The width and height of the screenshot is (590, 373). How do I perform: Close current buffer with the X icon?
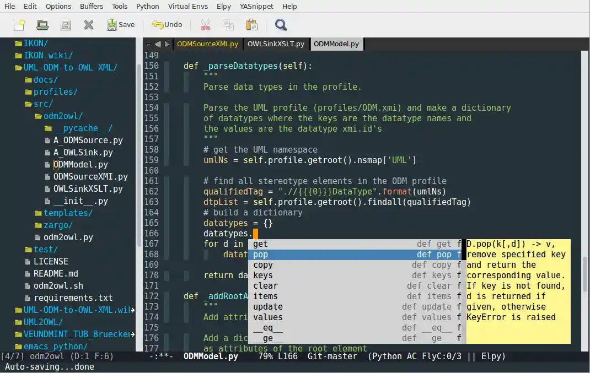coord(89,24)
